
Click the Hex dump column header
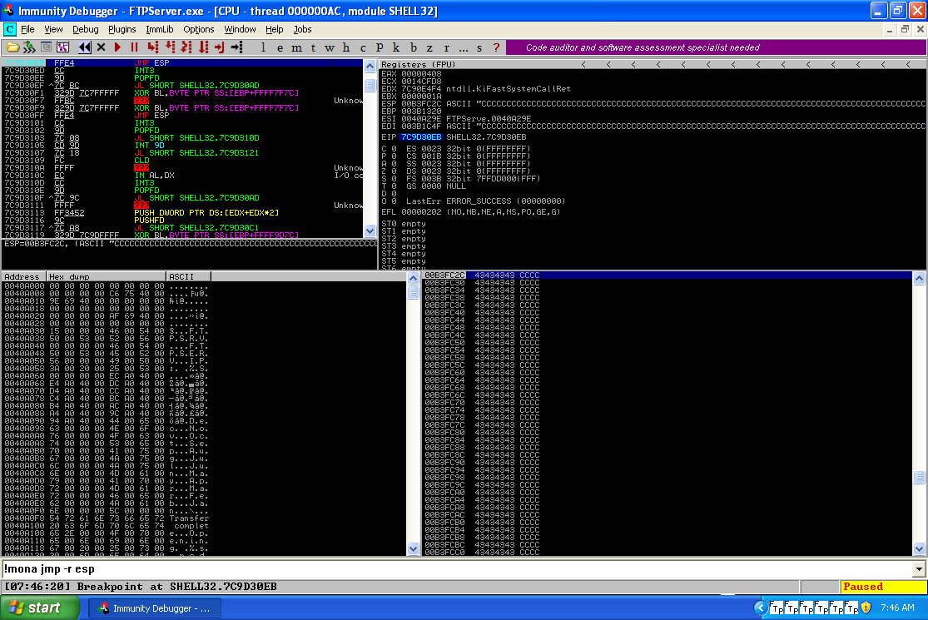coord(105,276)
